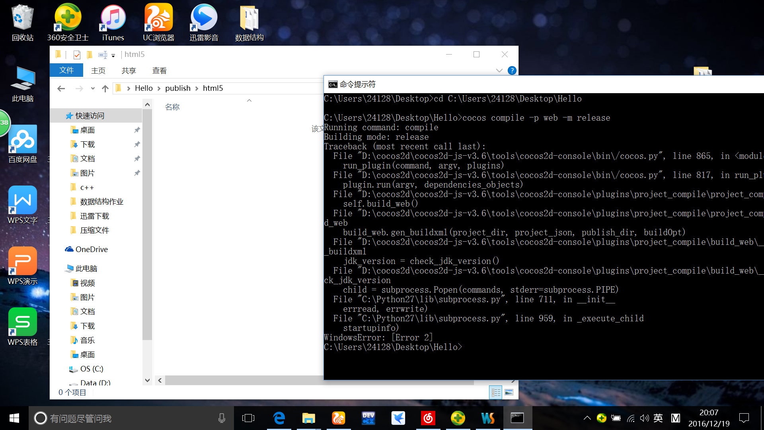The image size is (764, 430).
Task: Click Microsoft Edge in the taskbar
Action: [x=279, y=418]
